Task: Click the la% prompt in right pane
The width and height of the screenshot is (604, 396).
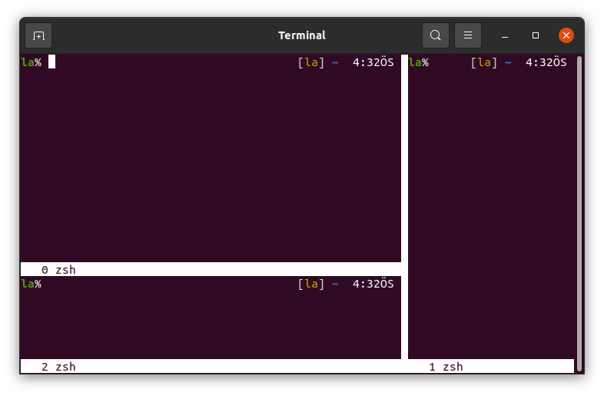Action: click(419, 62)
